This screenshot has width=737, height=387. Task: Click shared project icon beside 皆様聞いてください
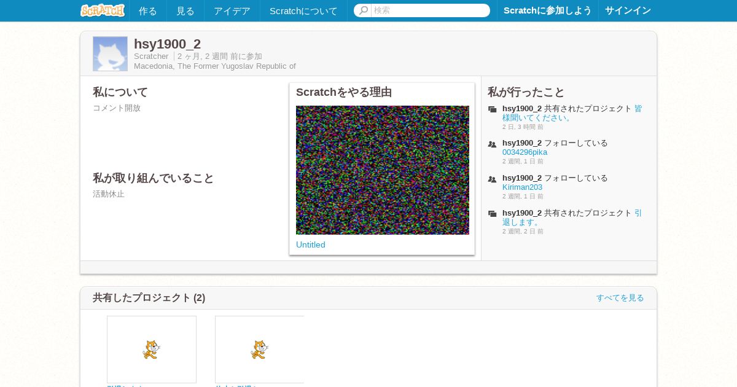pos(493,109)
